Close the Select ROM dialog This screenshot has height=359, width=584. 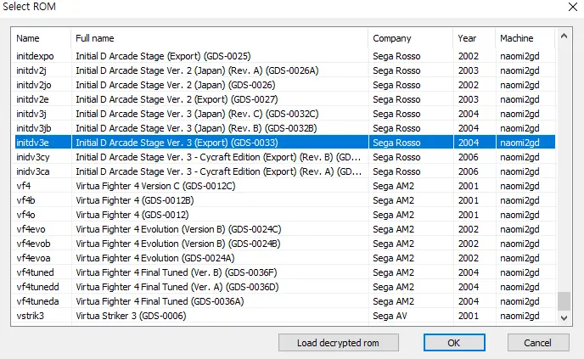click(x=573, y=7)
